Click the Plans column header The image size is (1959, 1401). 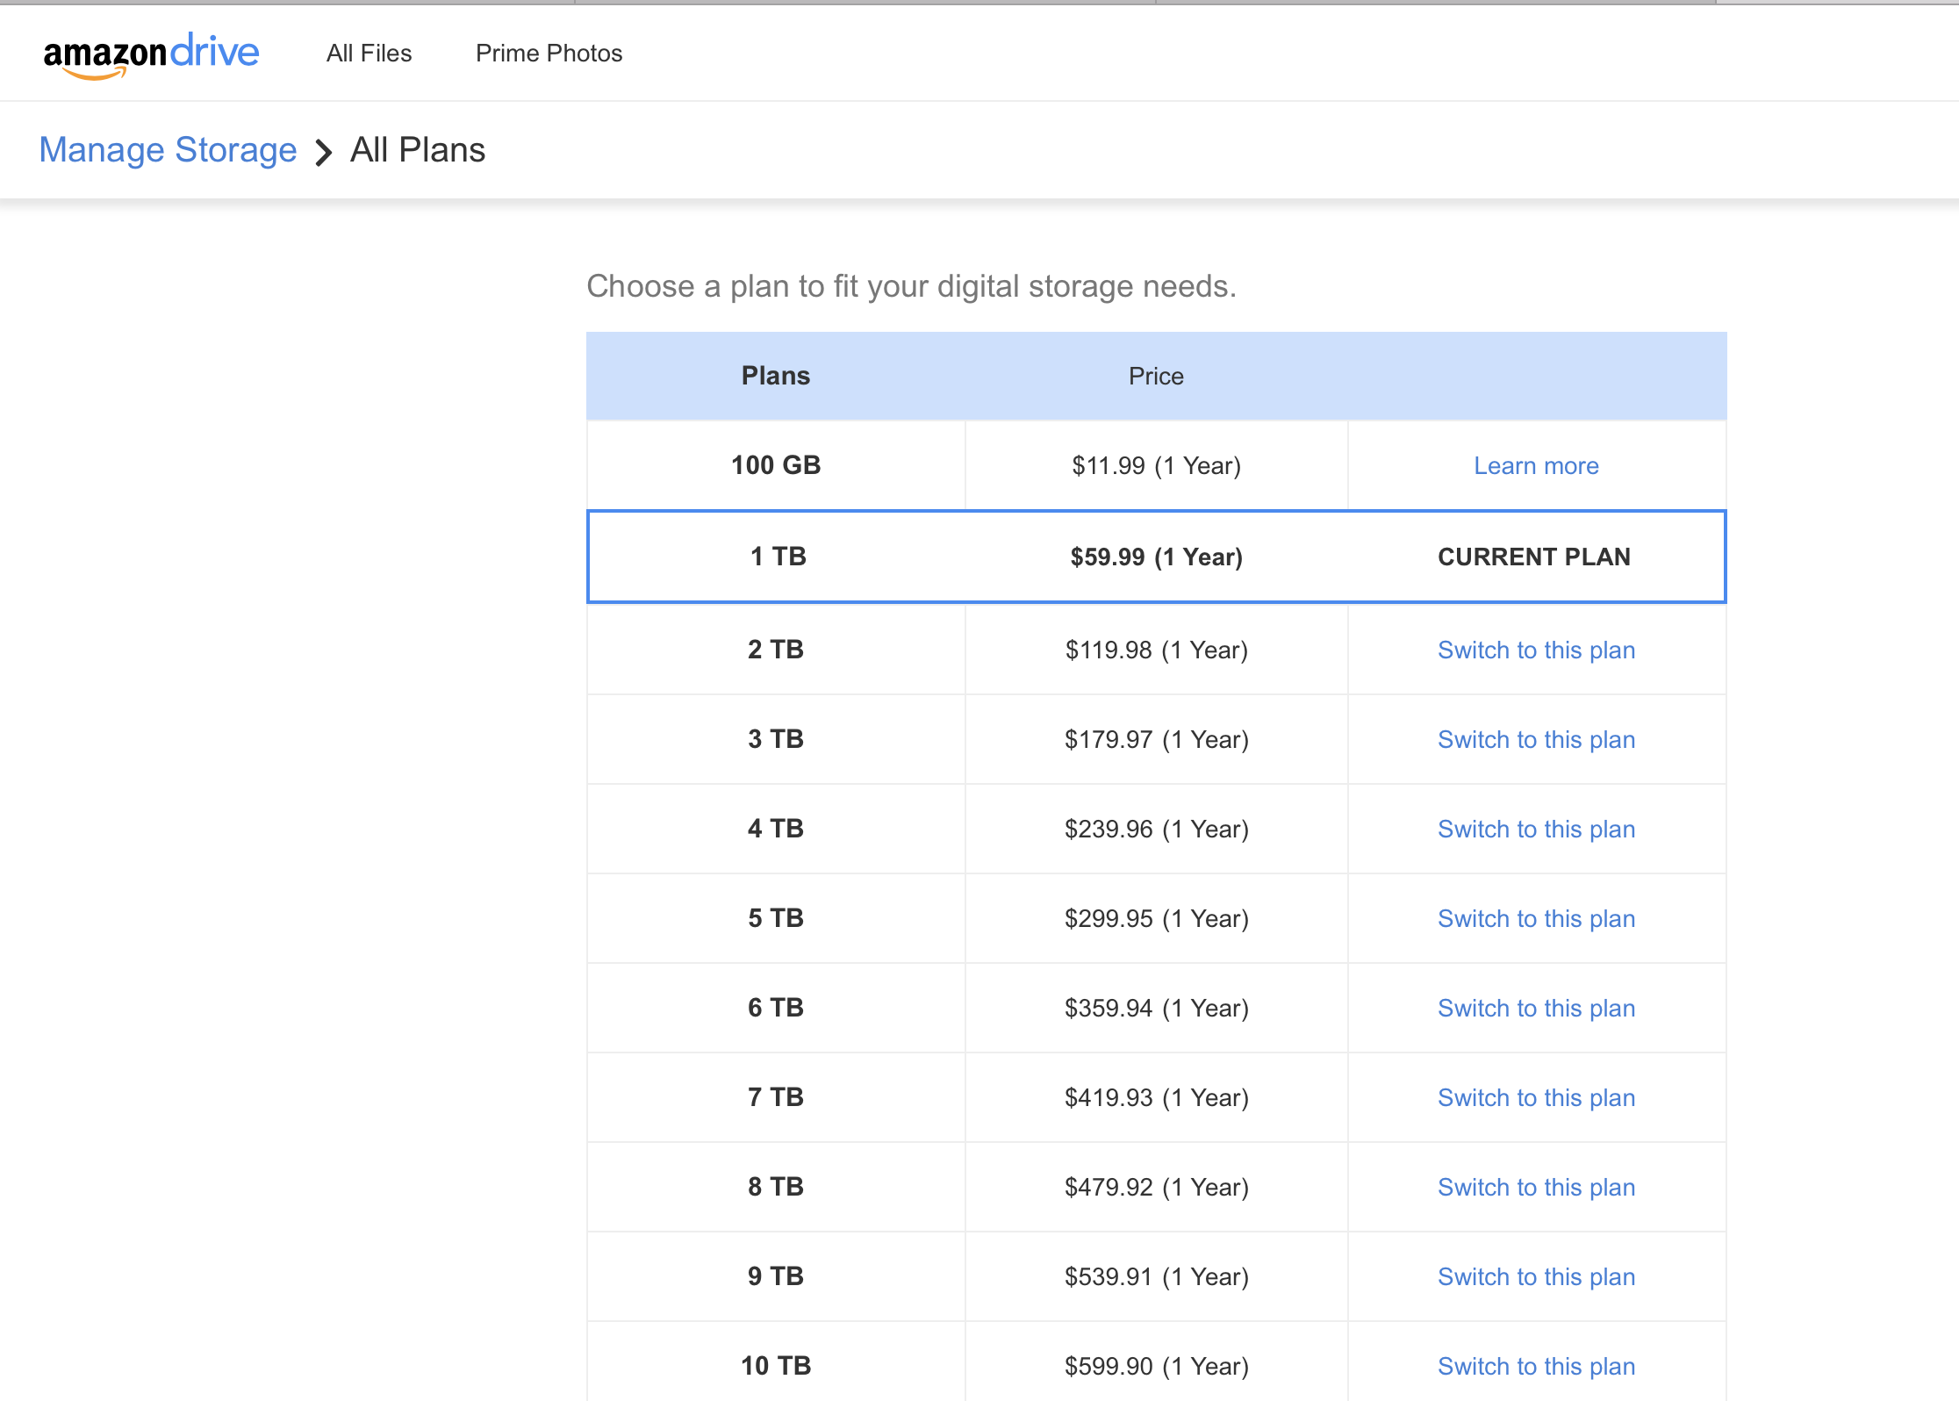pyautogui.click(x=775, y=376)
